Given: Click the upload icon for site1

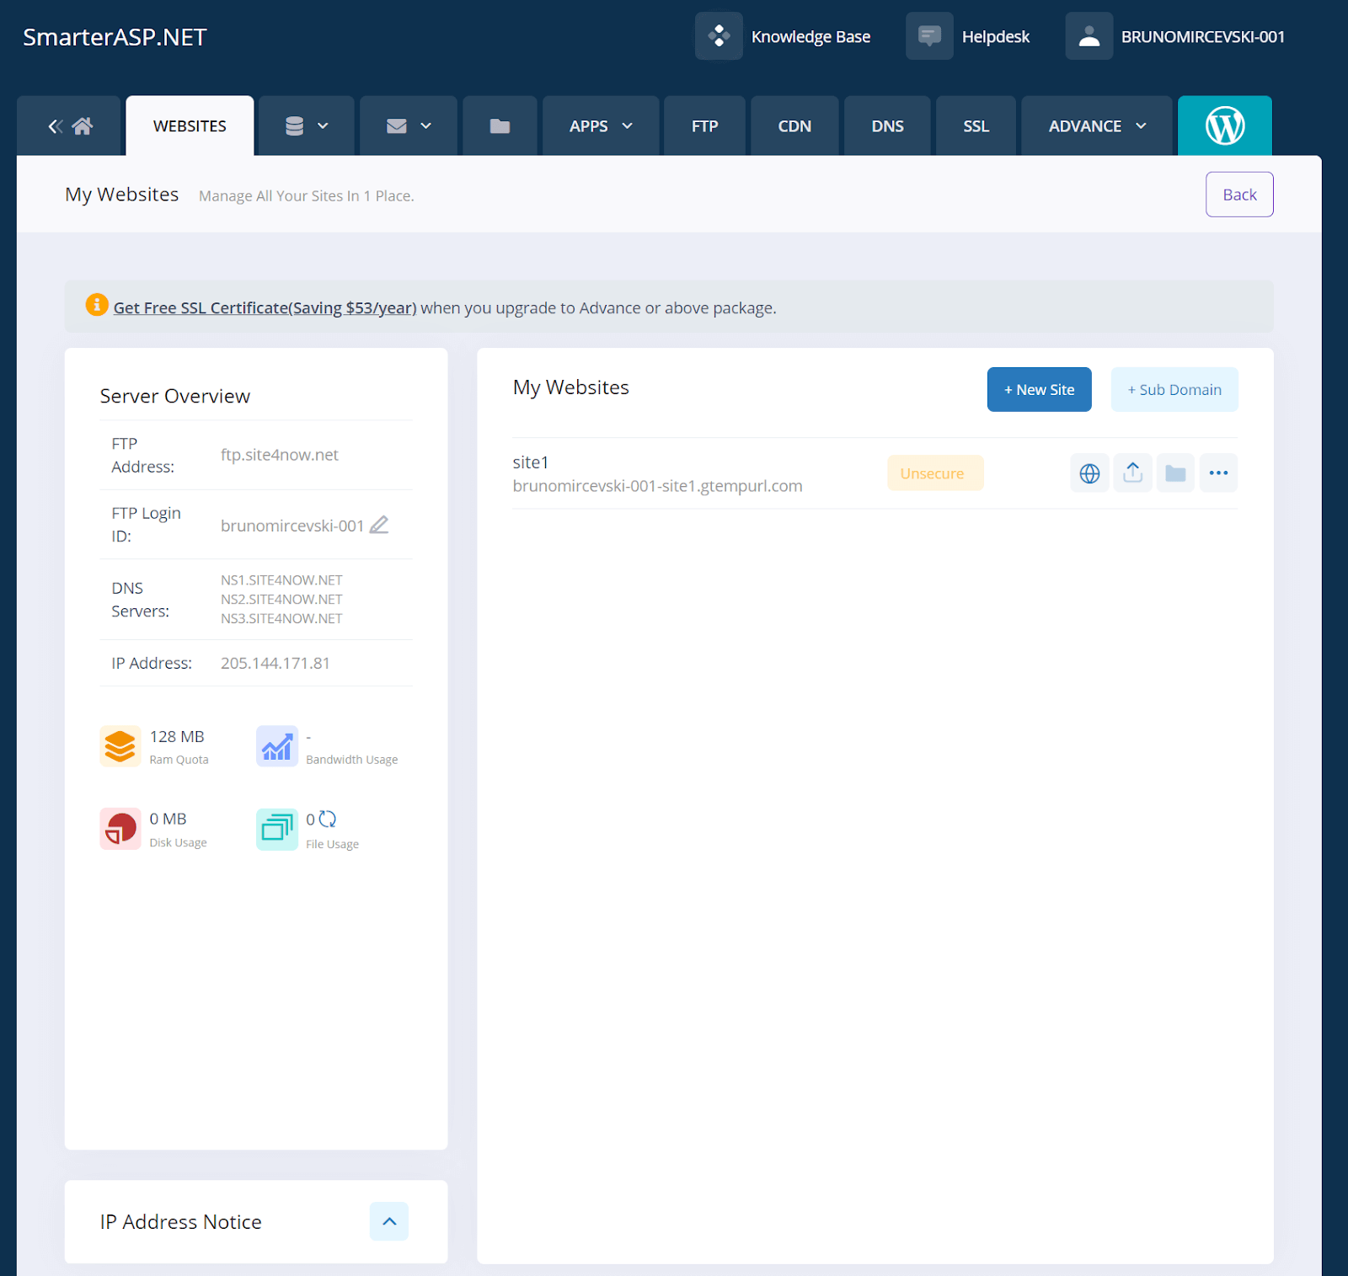Looking at the screenshot, I should [1132, 473].
